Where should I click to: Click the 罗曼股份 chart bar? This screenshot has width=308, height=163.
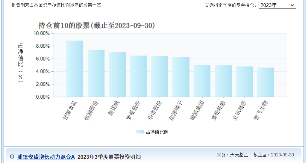(138, 76)
